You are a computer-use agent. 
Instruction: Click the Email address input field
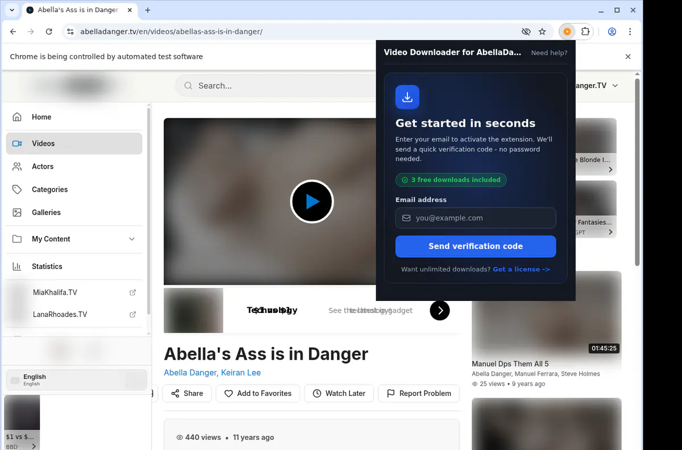coord(476,218)
